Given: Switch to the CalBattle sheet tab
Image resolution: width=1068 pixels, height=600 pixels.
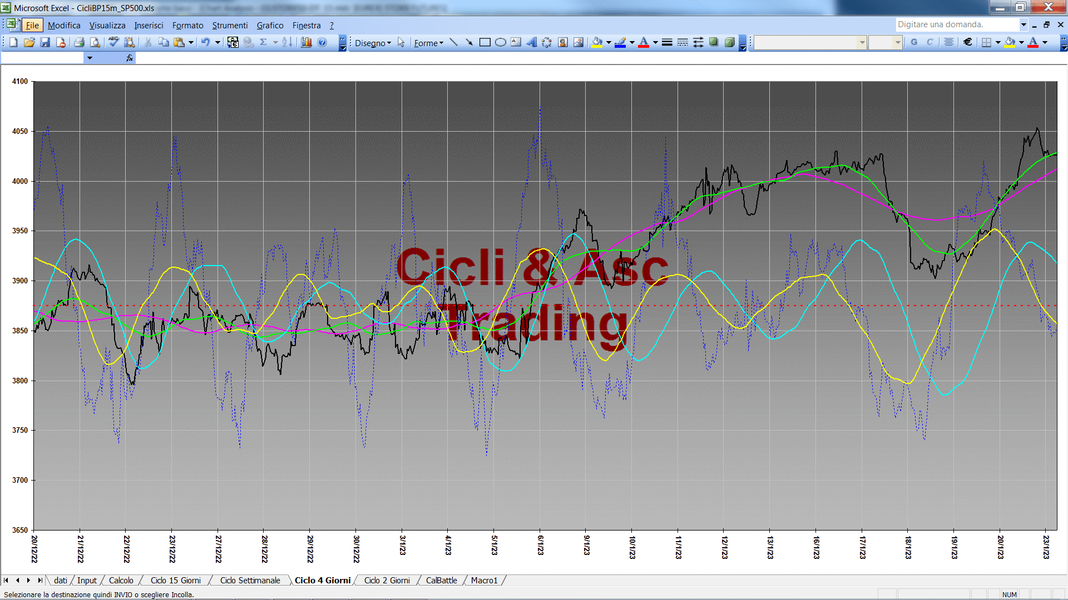Looking at the screenshot, I should 441,580.
